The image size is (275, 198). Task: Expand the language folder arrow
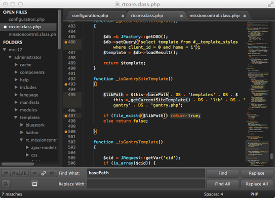click(x=16, y=95)
